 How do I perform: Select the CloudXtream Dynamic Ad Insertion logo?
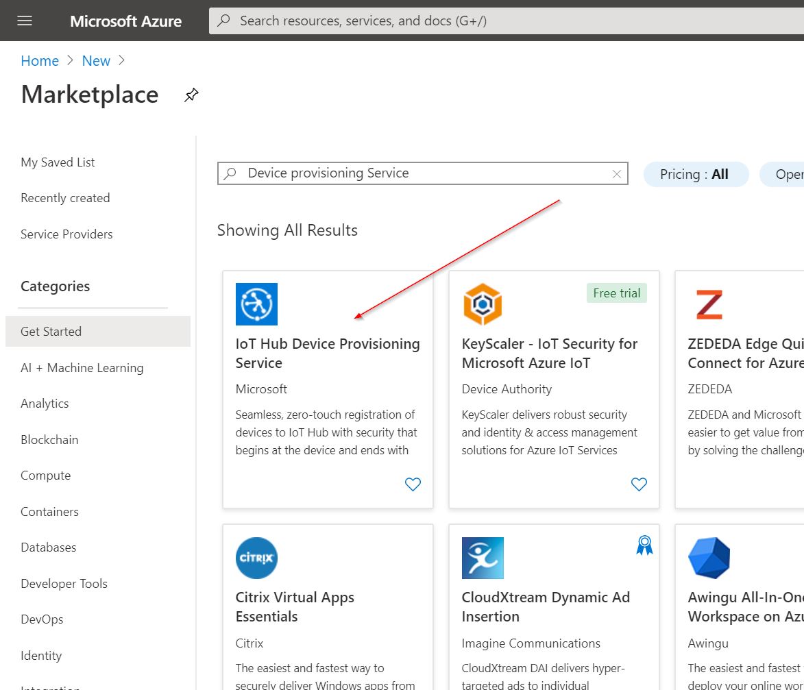click(482, 558)
